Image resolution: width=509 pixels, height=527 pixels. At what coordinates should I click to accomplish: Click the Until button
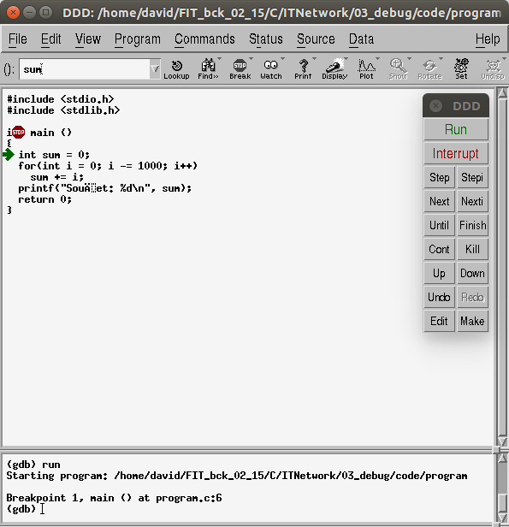coord(440,225)
